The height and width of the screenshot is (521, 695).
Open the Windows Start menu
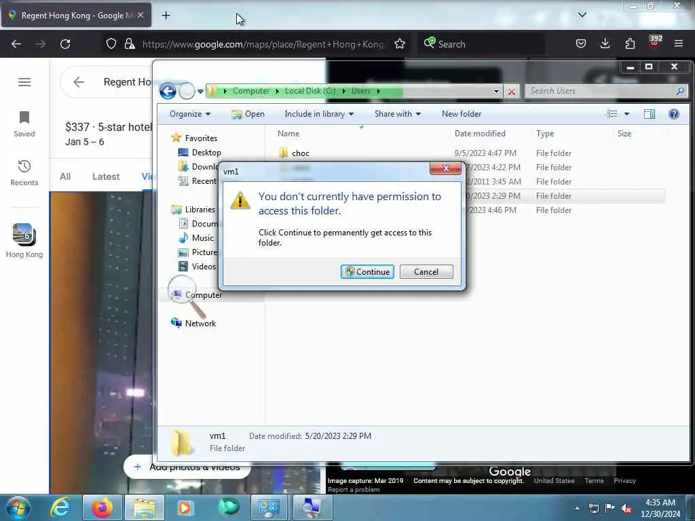tap(18, 507)
